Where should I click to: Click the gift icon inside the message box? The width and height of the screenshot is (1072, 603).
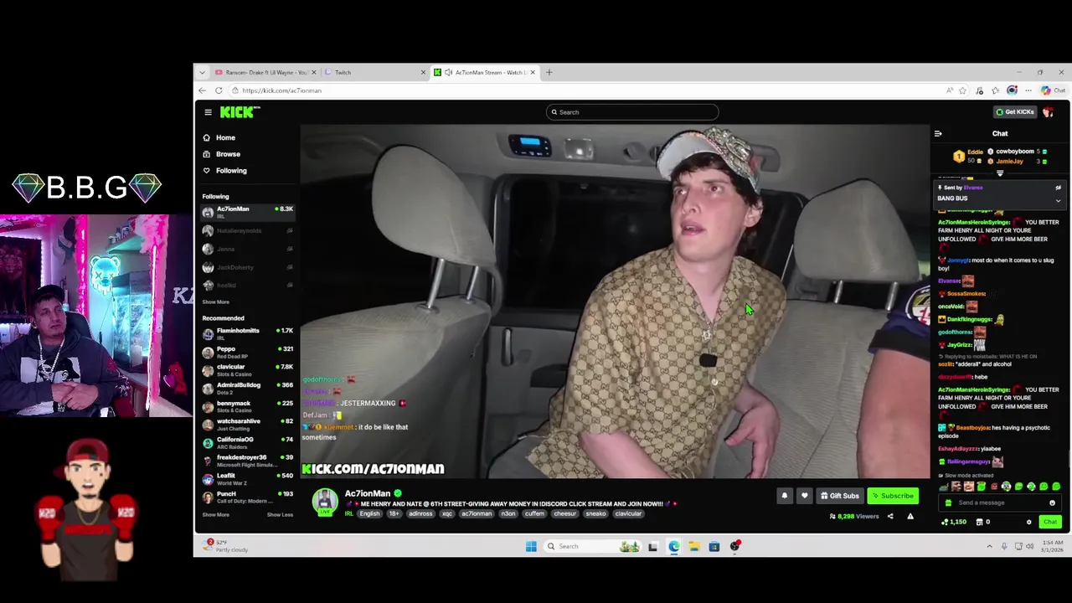tap(948, 502)
